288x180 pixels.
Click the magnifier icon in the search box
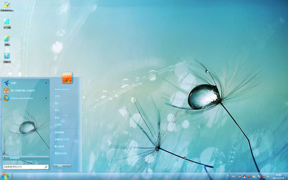(46, 167)
